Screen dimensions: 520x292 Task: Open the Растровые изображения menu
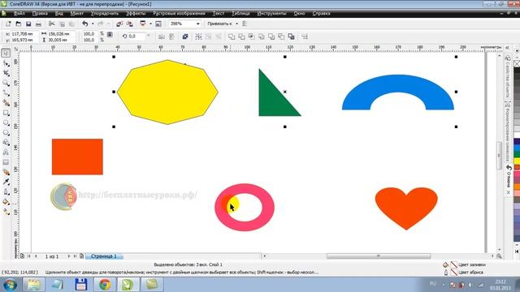tap(179, 14)
